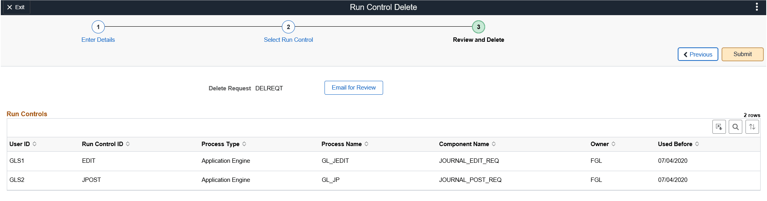Sort by Owner column arrows
The width and height of the screenshot is (767, 201).
(614, 144)
